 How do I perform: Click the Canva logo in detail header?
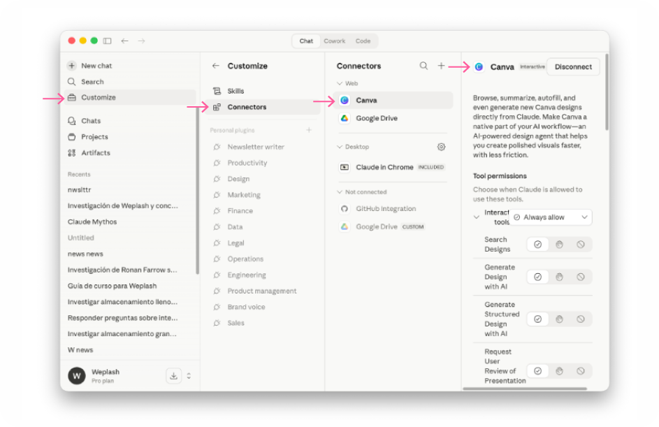[x=479, y=67]
